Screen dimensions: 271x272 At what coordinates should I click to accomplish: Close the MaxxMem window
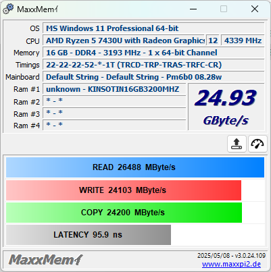[x=255, y=9]
